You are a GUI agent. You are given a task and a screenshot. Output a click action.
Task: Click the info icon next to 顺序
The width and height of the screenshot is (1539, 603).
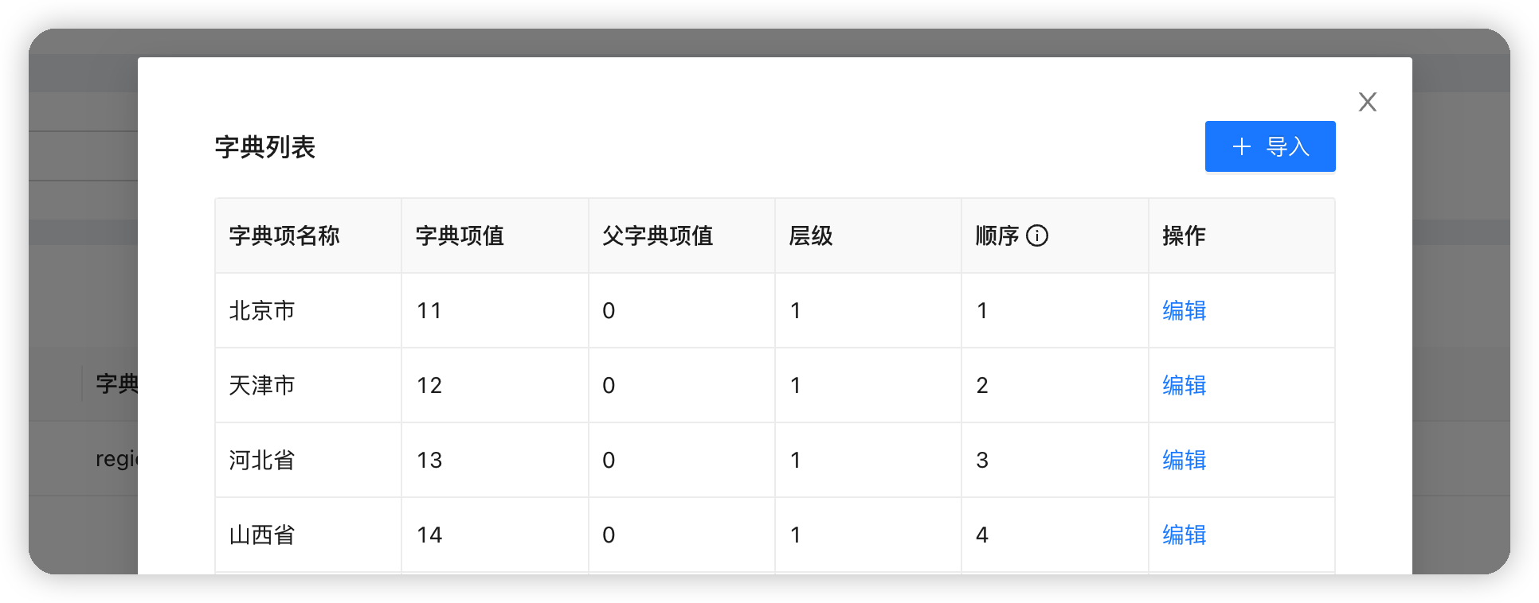pyautogui.click(x=1037, y=235)
